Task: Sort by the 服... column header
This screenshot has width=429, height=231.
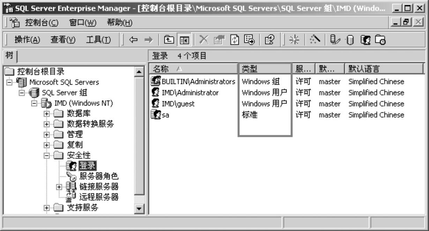Action: coord(304,69)
